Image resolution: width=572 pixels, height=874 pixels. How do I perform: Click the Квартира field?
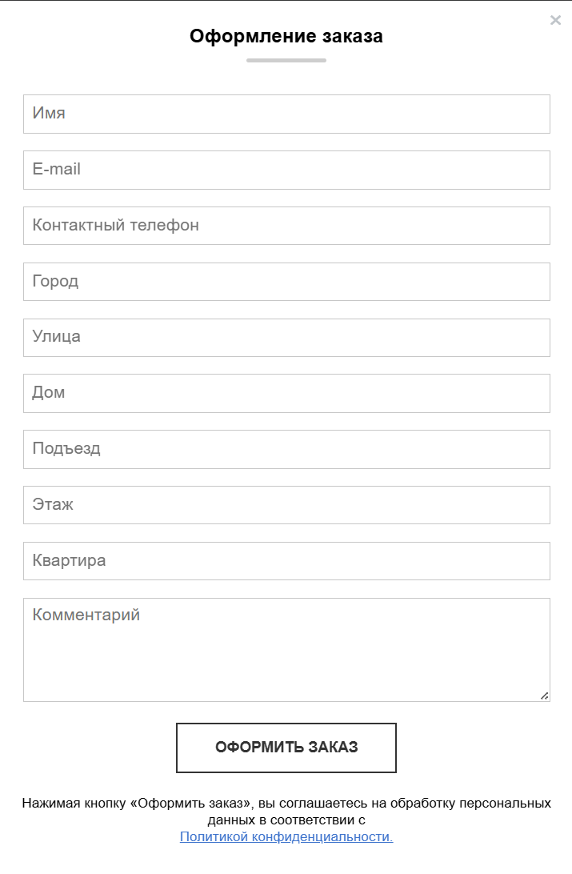286,561
